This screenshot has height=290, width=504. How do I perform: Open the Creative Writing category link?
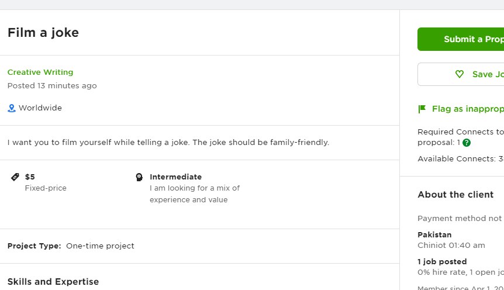tap(40, 72)
